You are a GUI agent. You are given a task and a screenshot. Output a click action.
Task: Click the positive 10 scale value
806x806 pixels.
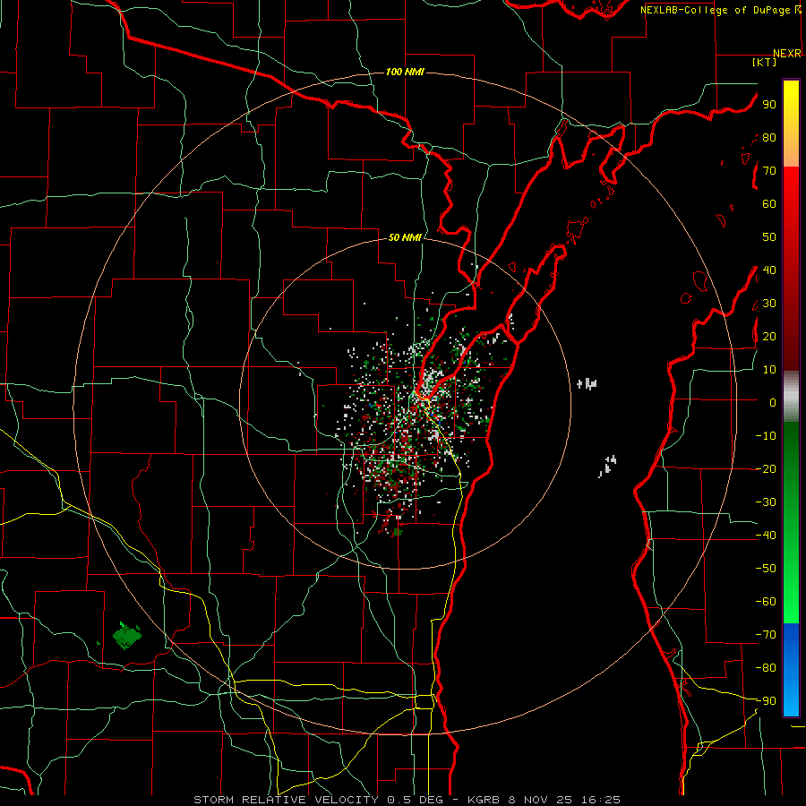(x=769, y=370)
